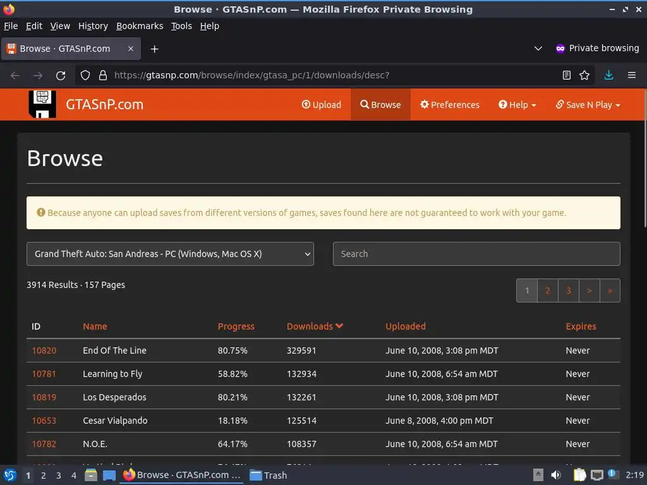Open save ID 10782

tap(44, 444)
